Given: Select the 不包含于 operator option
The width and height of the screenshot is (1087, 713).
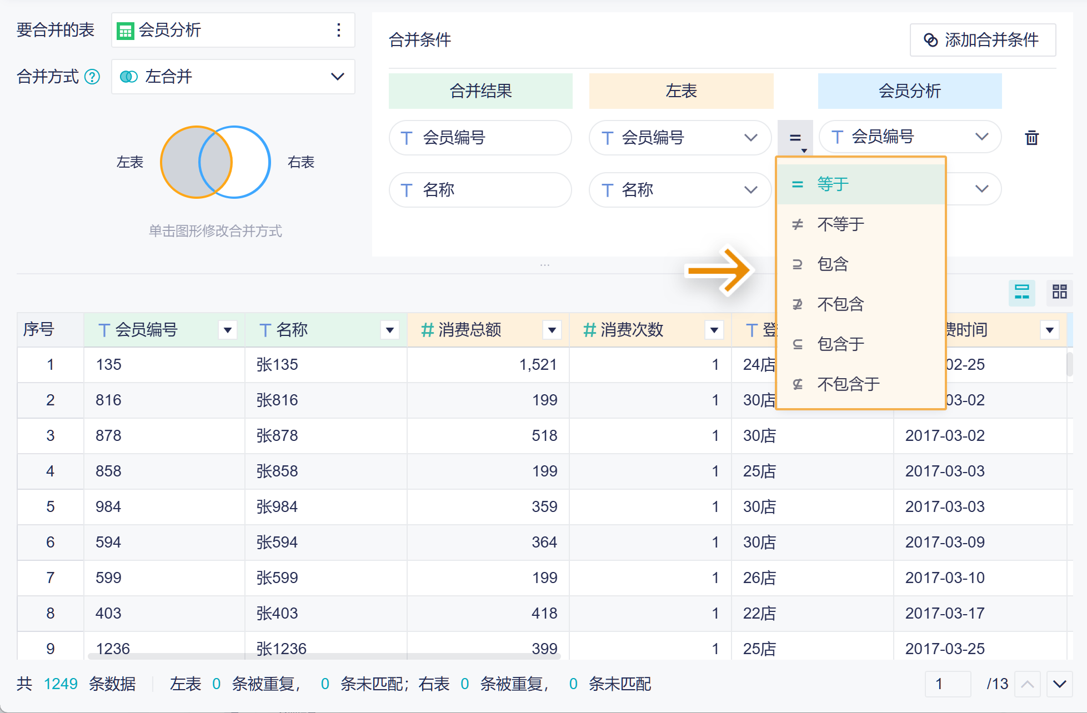Looking at the screenshot, I should 848,384.
